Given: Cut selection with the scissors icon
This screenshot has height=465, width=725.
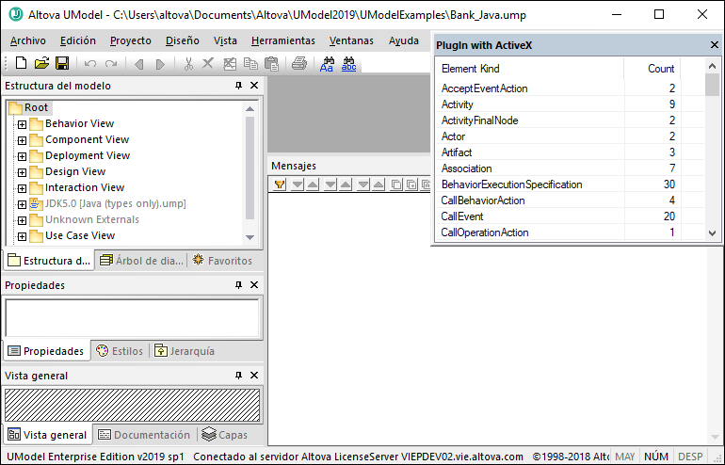Looking at the screenshot, I should tap(188, 64).
